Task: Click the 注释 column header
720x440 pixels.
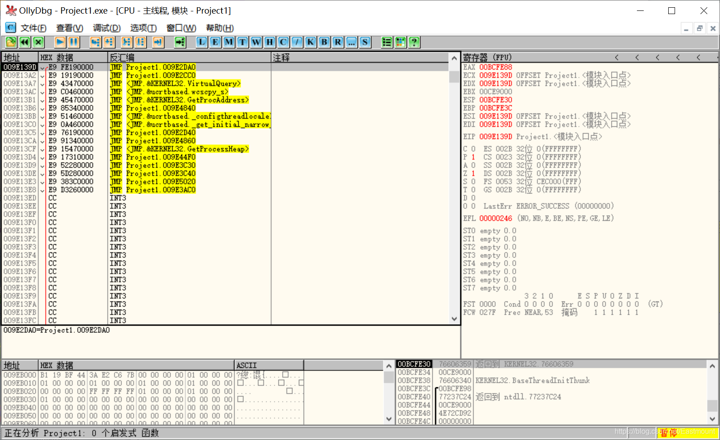Action: click(360, 57)
